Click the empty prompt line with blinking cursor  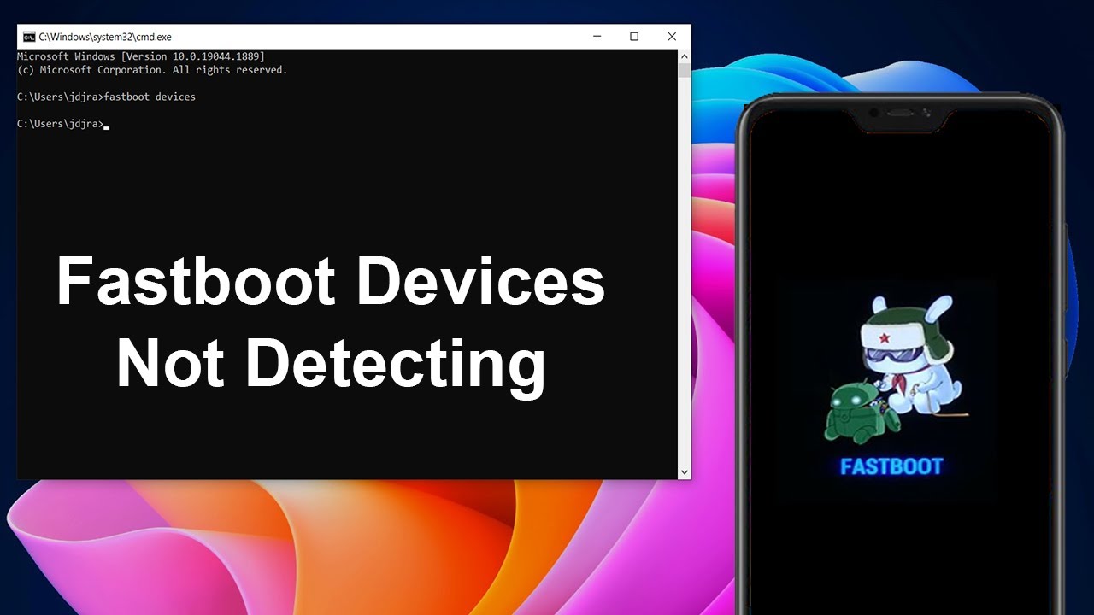tap(63, 125)
